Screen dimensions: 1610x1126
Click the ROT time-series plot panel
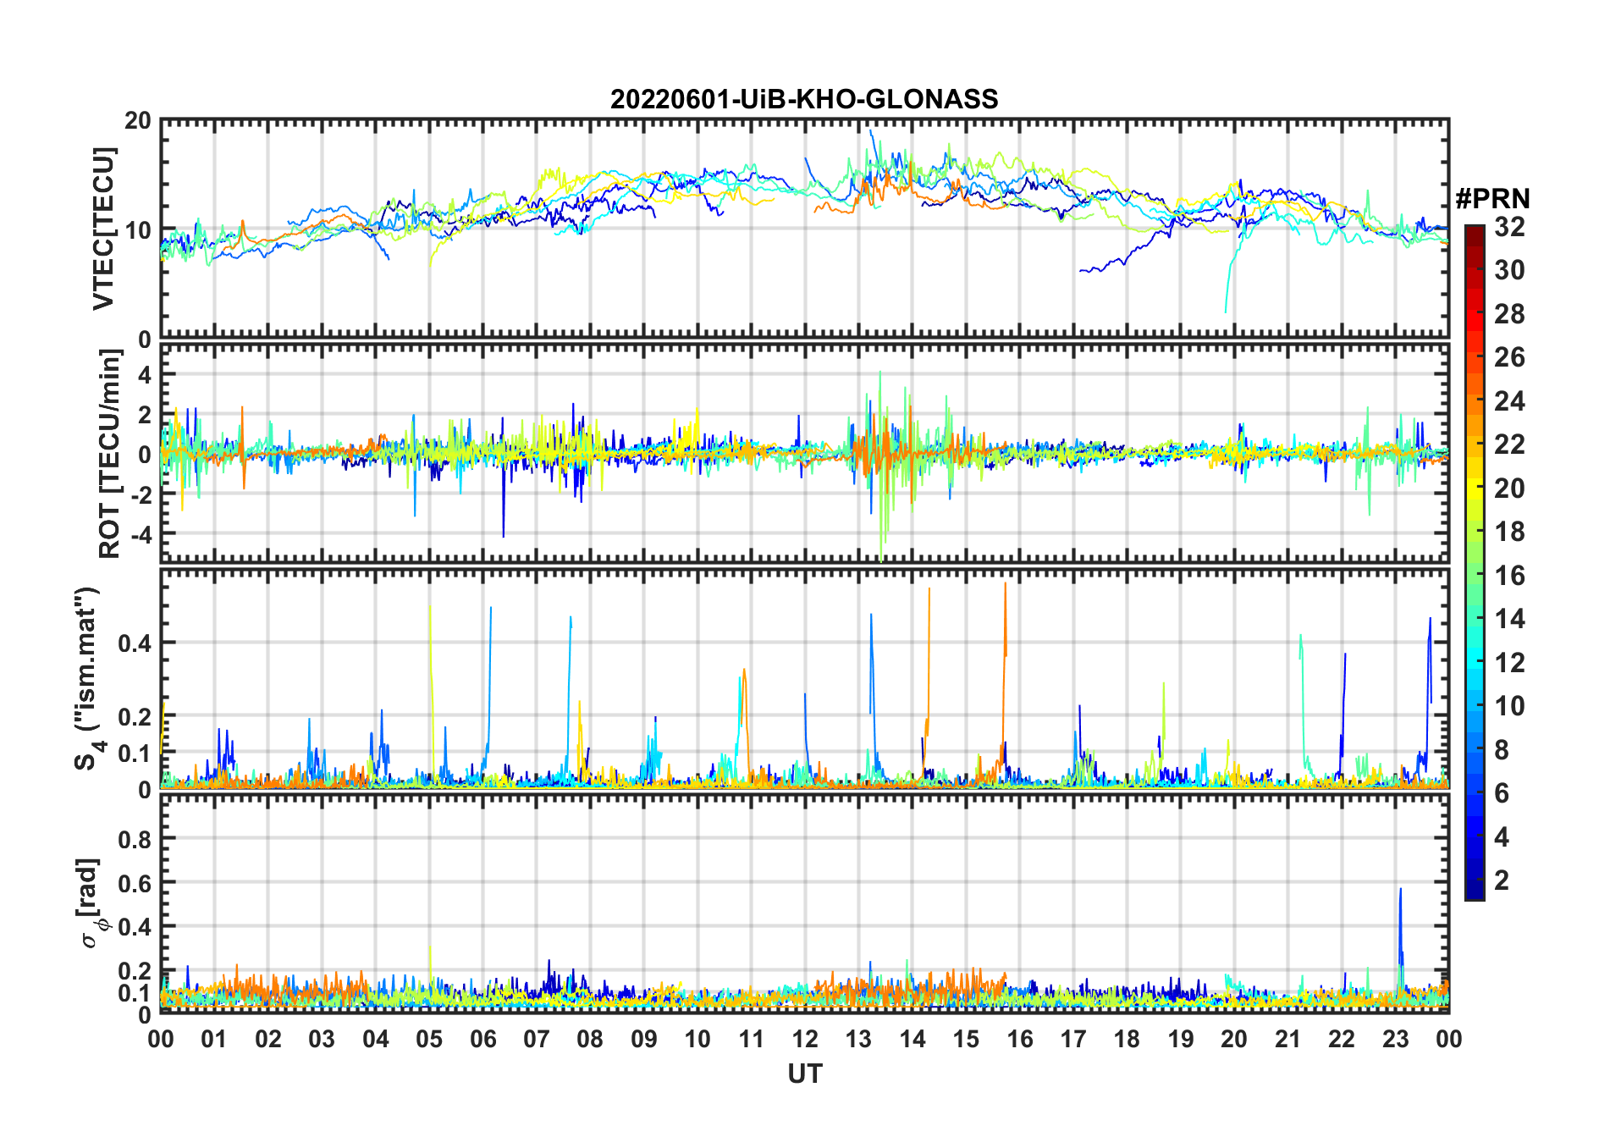click(804, 452)
